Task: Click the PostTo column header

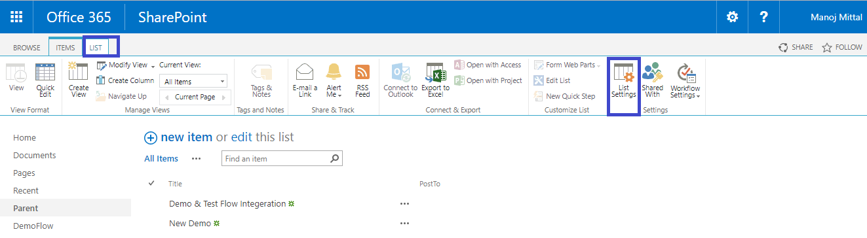Action: (430, 184)
